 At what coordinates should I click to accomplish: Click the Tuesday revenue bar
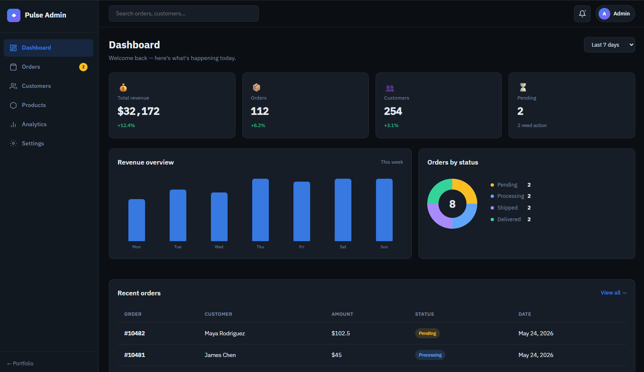(178, 215)
